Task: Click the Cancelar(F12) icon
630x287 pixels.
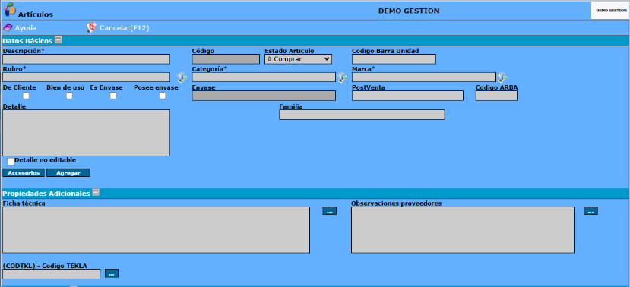Action: point(92,27)
